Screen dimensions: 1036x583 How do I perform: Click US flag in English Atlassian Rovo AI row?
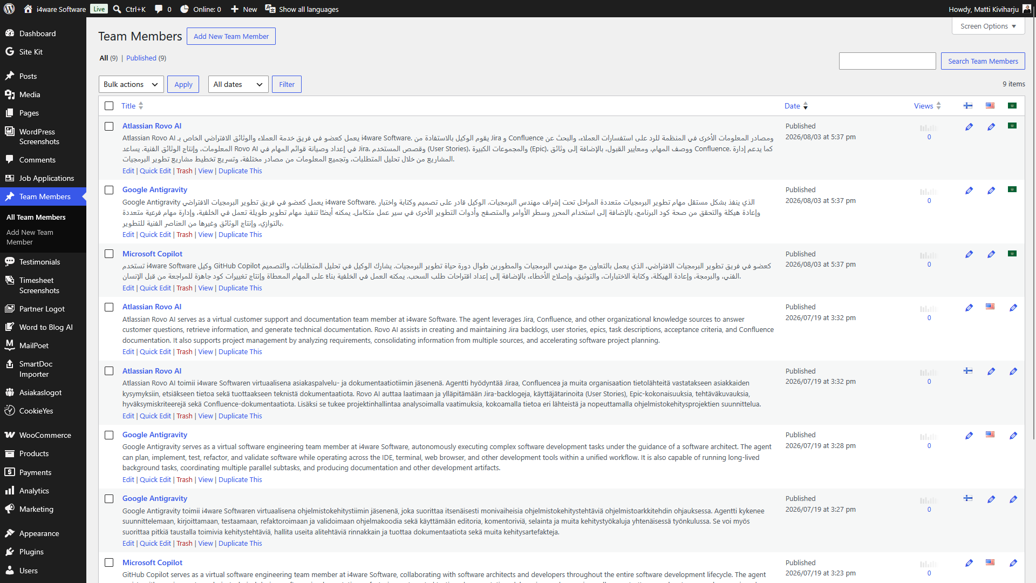pyautogui.click(x=990, y=307)
